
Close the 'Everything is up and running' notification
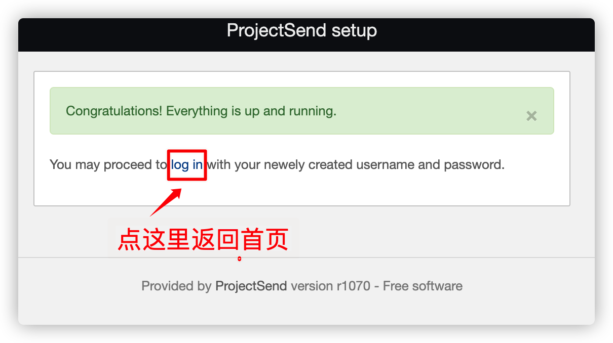coord(531,116)
